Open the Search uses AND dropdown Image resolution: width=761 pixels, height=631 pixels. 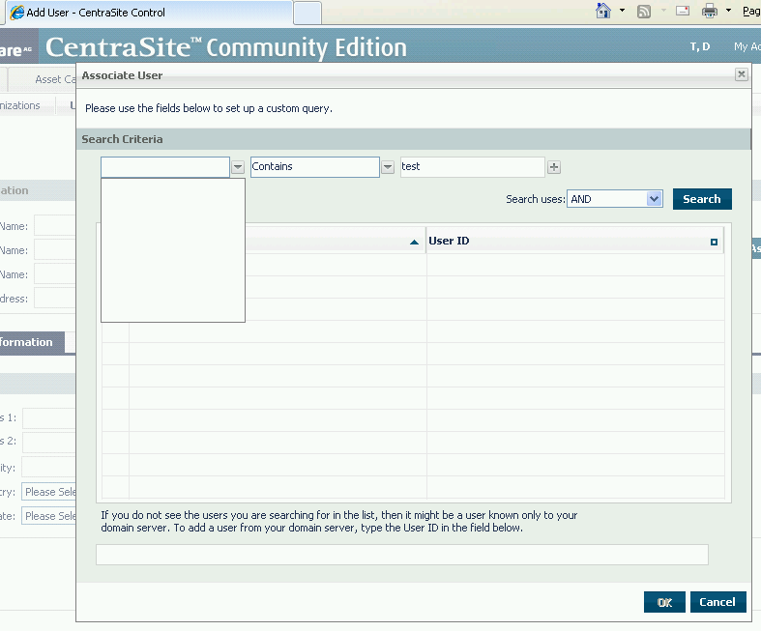(x=614, y=199)
